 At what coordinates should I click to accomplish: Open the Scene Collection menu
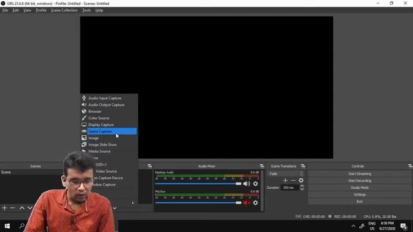(65, 10)
